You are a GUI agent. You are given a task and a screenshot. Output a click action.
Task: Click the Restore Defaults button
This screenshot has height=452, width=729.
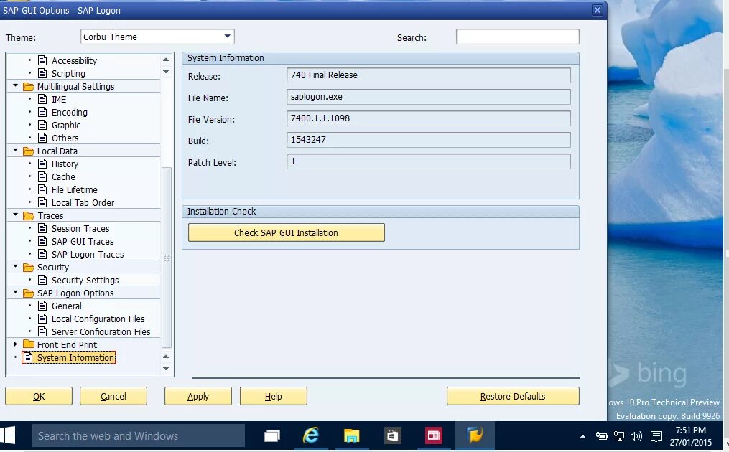(x=513, y=395)
